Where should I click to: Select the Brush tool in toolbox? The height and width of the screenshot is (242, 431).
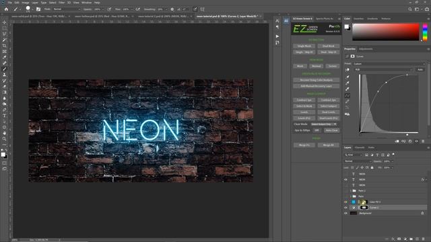point(5,69)
